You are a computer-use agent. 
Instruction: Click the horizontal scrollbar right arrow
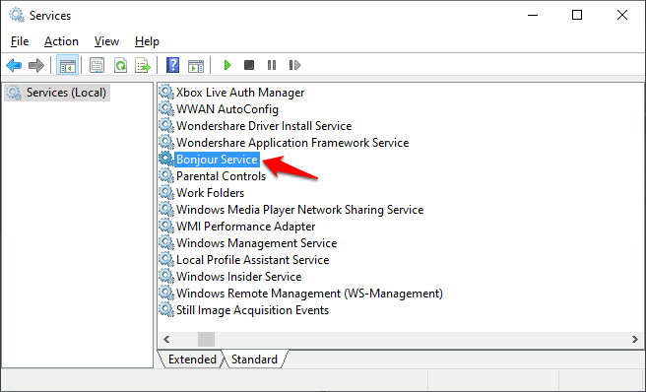pos(635,339)
